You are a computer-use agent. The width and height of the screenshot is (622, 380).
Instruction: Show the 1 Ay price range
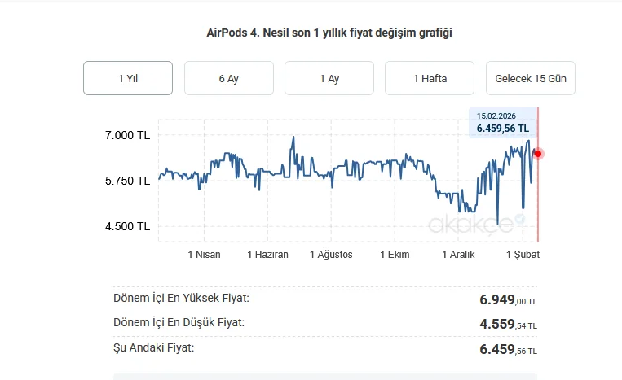click(329, 78)
